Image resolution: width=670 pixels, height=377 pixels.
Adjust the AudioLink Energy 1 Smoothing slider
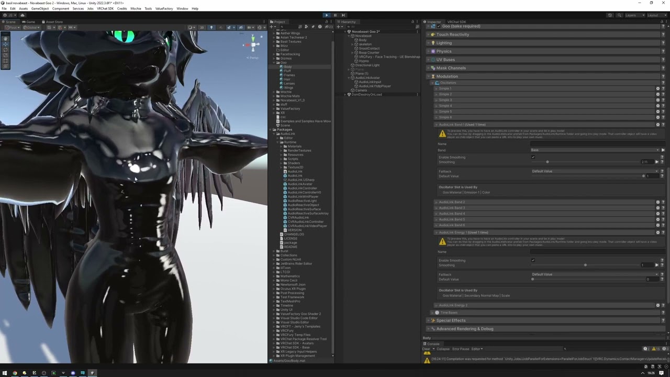click(585, 265)
